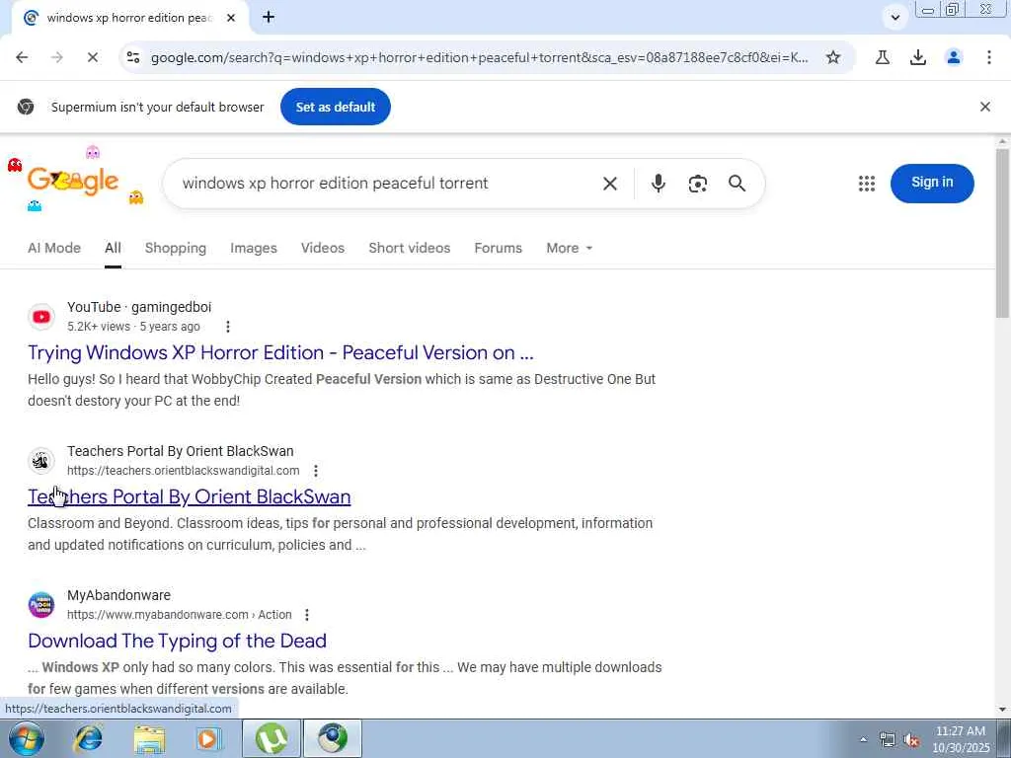
Task: Open Windows Media Player from the taskbar
Action: tap(209, 738)
